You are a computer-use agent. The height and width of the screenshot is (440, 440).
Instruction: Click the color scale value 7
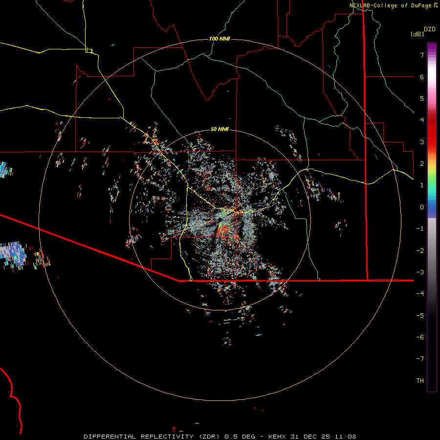tap(422, 55)
